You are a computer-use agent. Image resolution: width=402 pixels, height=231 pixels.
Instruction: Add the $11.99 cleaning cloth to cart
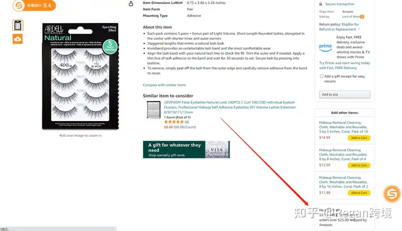pyautogui.click(x=359, y=193)
